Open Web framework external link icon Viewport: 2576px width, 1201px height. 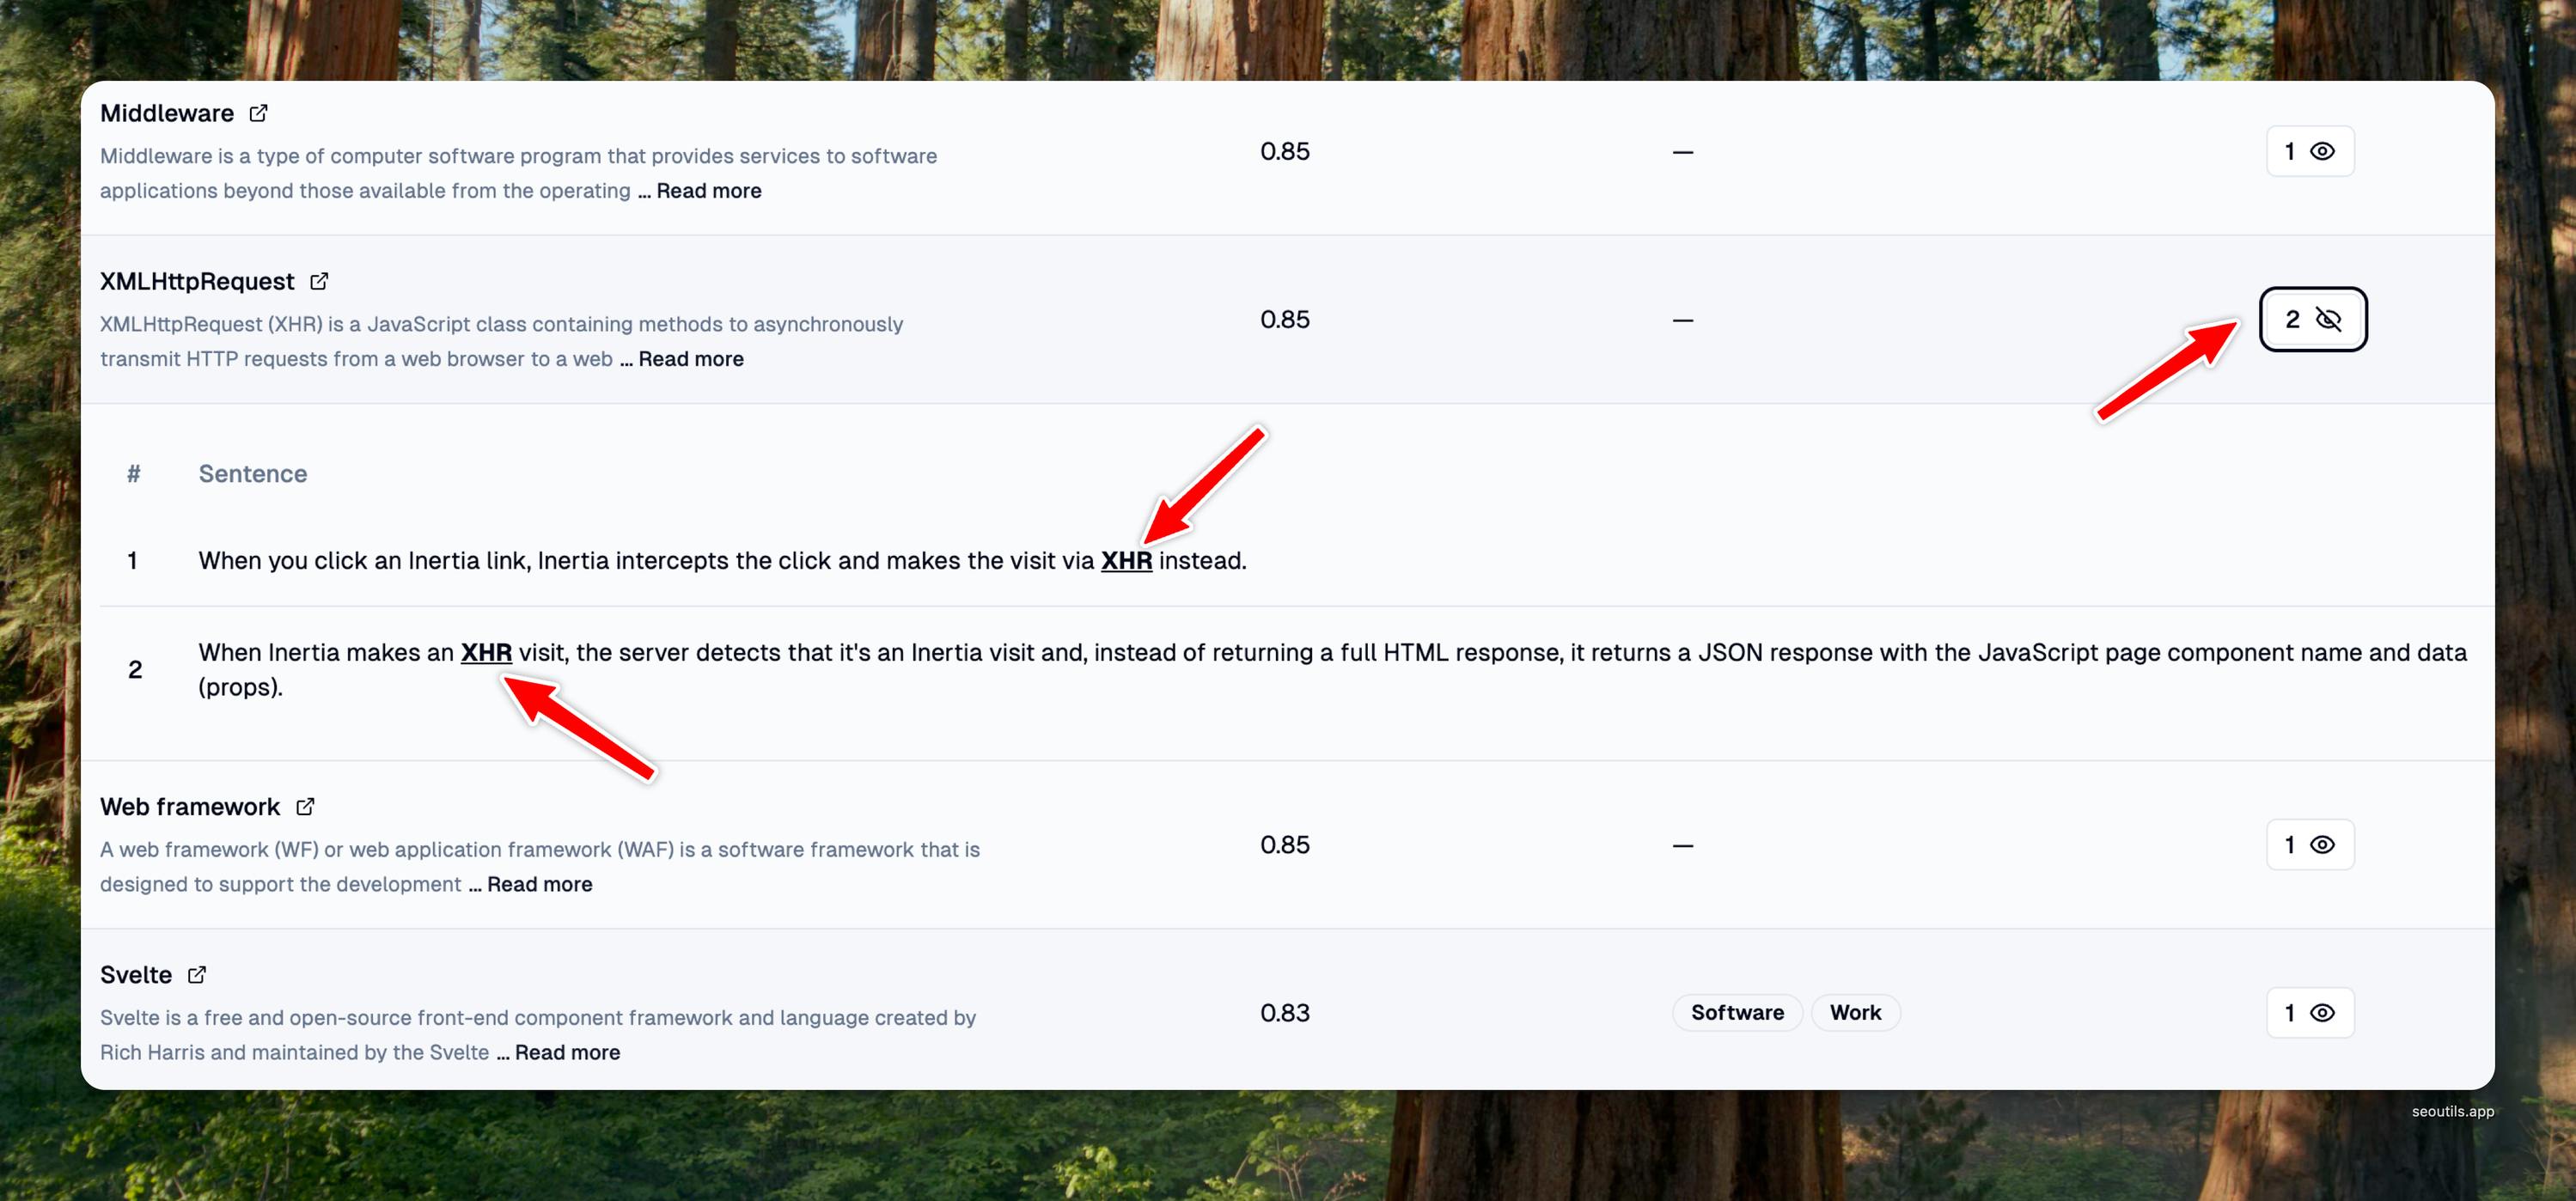coord(305,806)
